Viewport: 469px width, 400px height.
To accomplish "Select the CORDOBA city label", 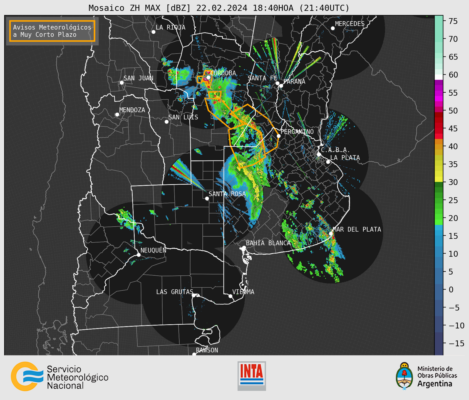I will (223, 73).
